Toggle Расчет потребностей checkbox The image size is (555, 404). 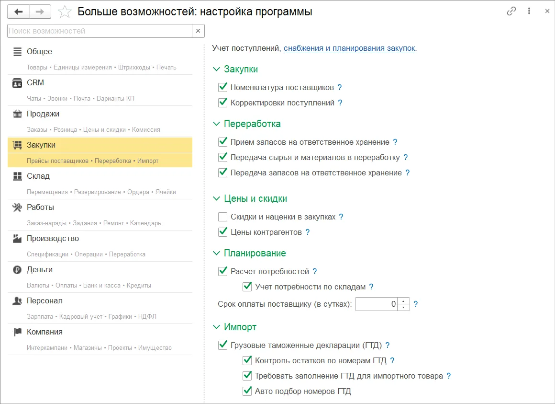222,271
